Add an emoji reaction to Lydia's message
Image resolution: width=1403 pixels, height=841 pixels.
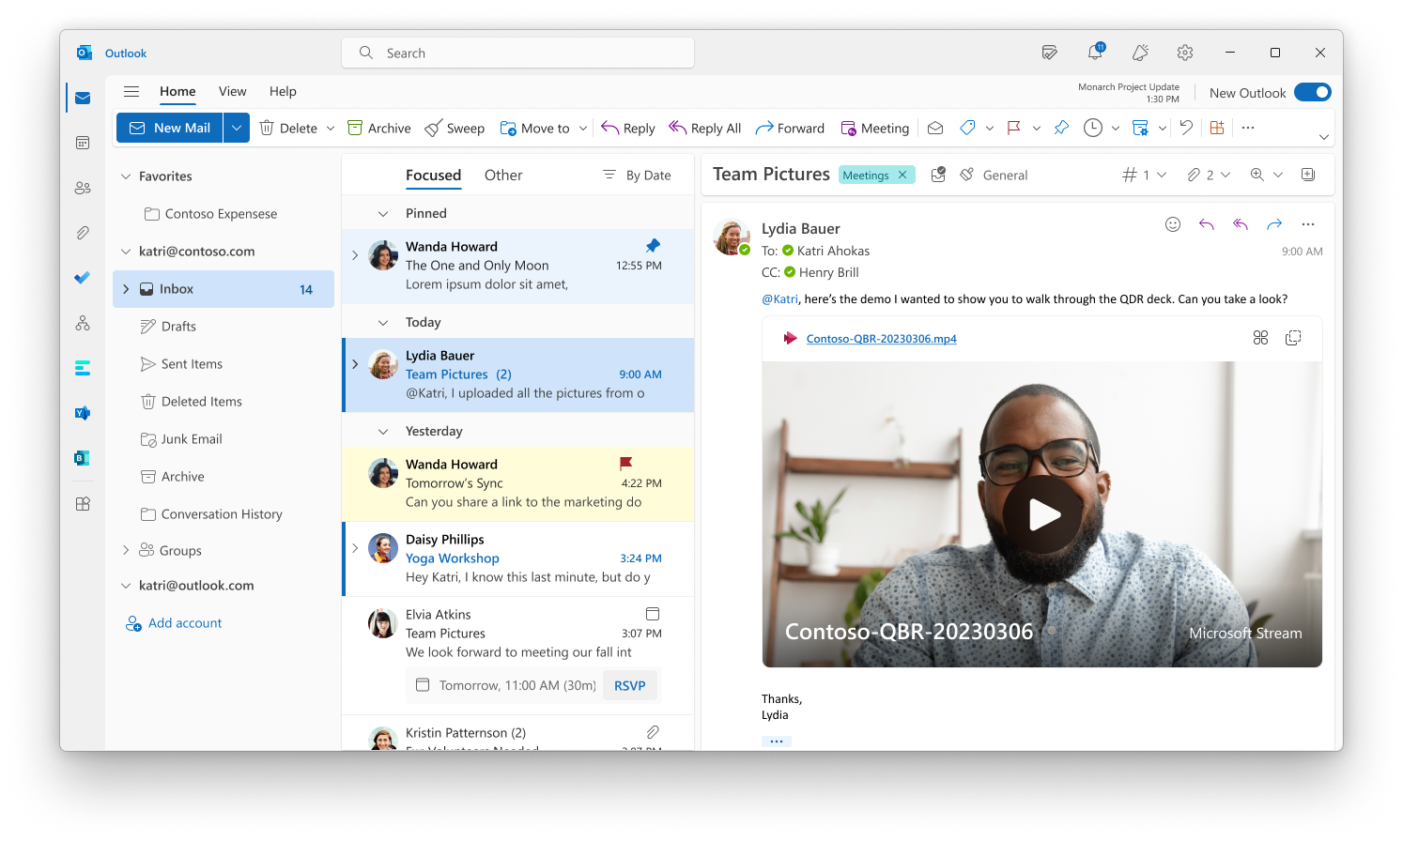[x=1173, y=224]
